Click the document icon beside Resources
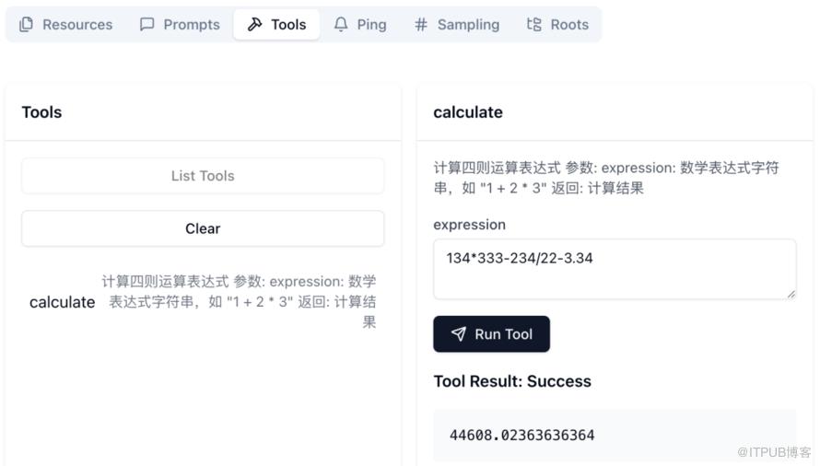The width and height of the screenshot is (820, 466). 26,25
